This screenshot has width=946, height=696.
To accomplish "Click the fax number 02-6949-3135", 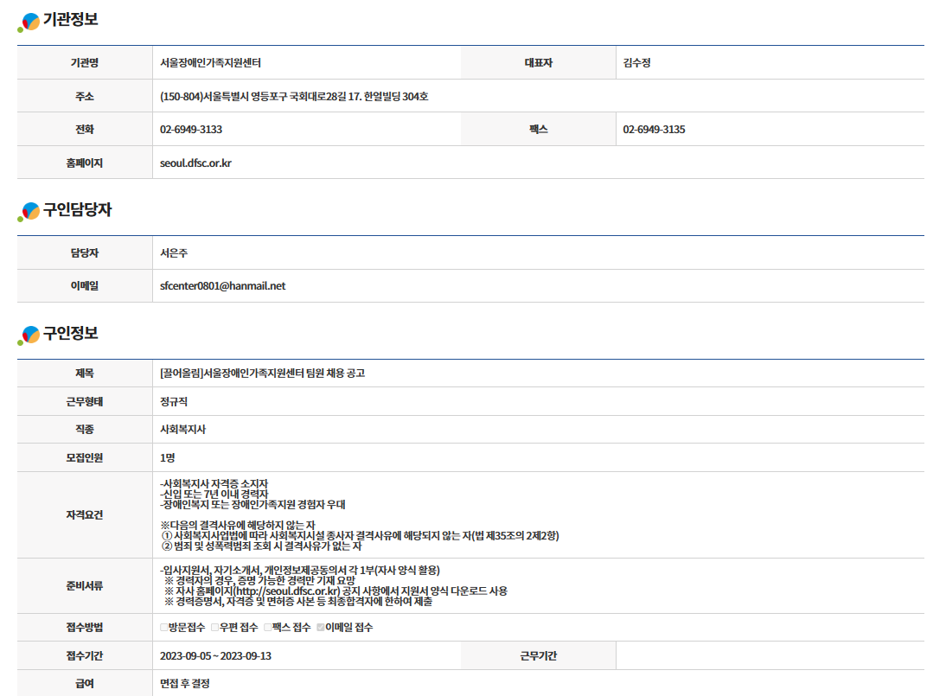I will (x=654, y=130).
